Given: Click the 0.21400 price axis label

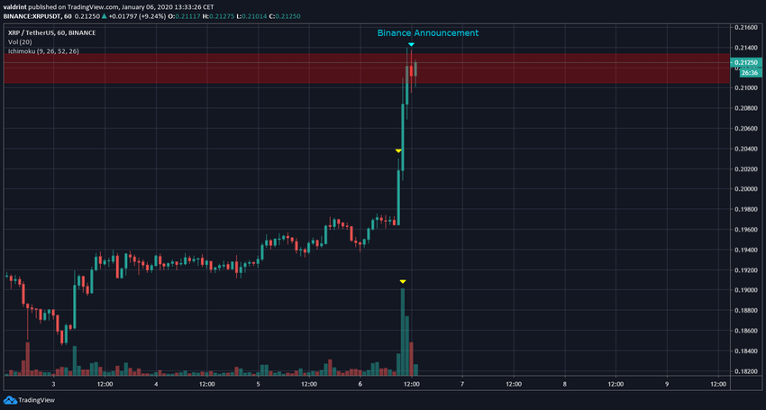Looking at the screenshot, I should pyautogui.click(x=746, y=48).
